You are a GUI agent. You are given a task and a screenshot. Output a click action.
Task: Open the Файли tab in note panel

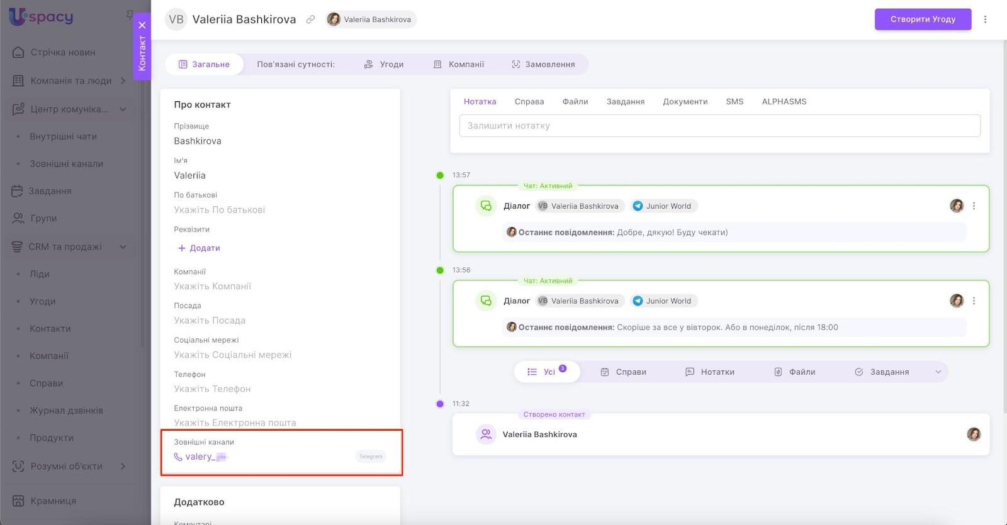coord(575,101)
